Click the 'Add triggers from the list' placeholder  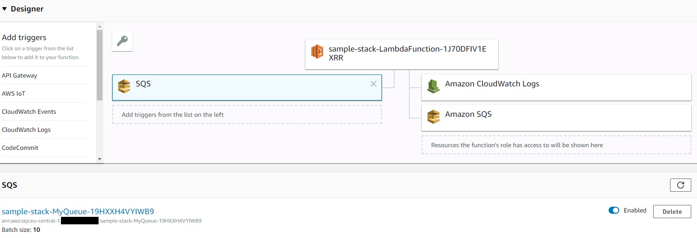coord(247,115)
